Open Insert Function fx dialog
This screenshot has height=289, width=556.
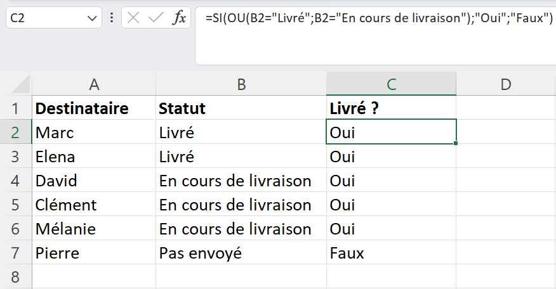coord(179,18)
